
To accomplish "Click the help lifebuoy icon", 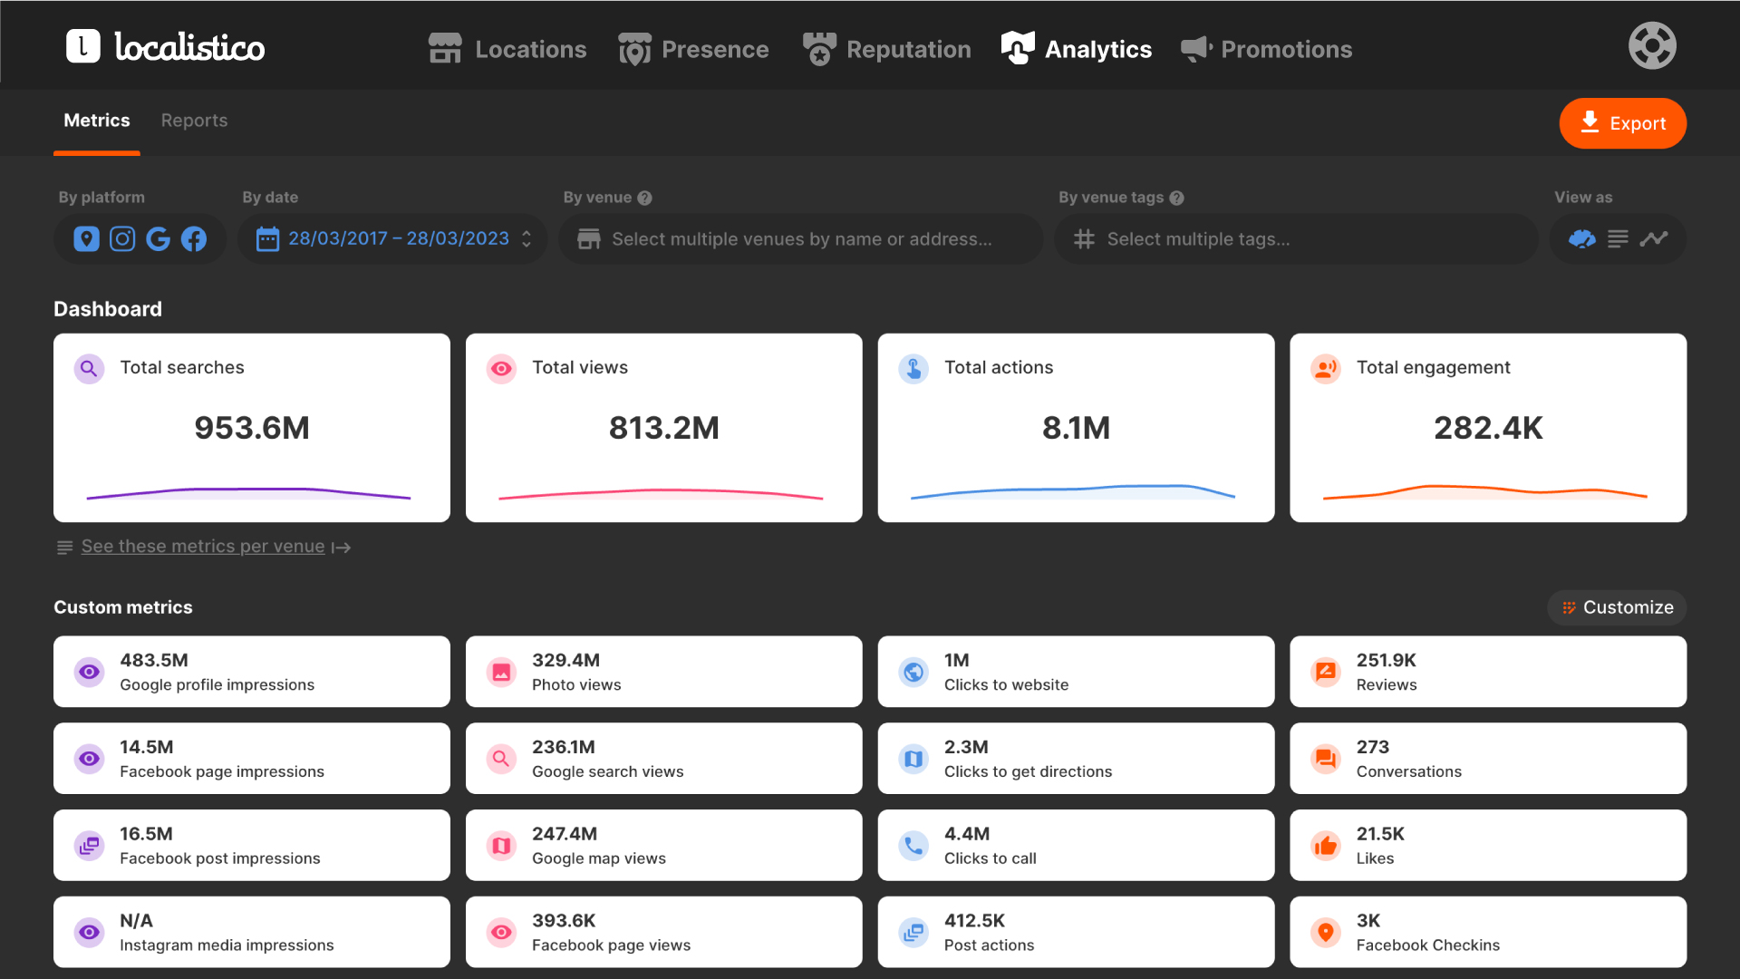I will tap(1652, 46).
